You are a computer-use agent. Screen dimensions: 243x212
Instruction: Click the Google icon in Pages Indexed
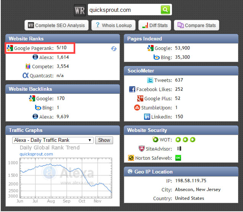151,48
